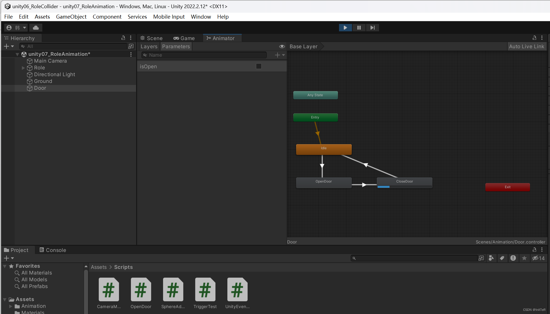Open the cloud services icon
Screen dimensions: 550x314
click(x=36, y=28)
